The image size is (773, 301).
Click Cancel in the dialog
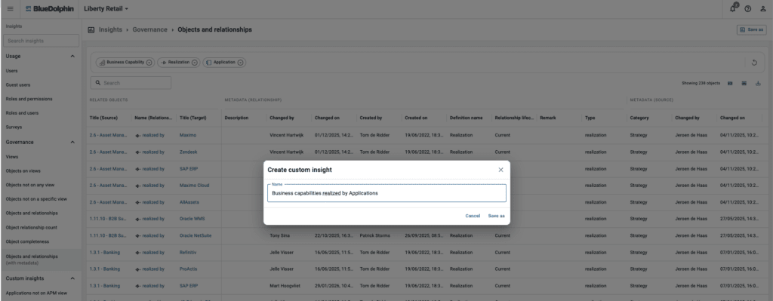[473, 216]
